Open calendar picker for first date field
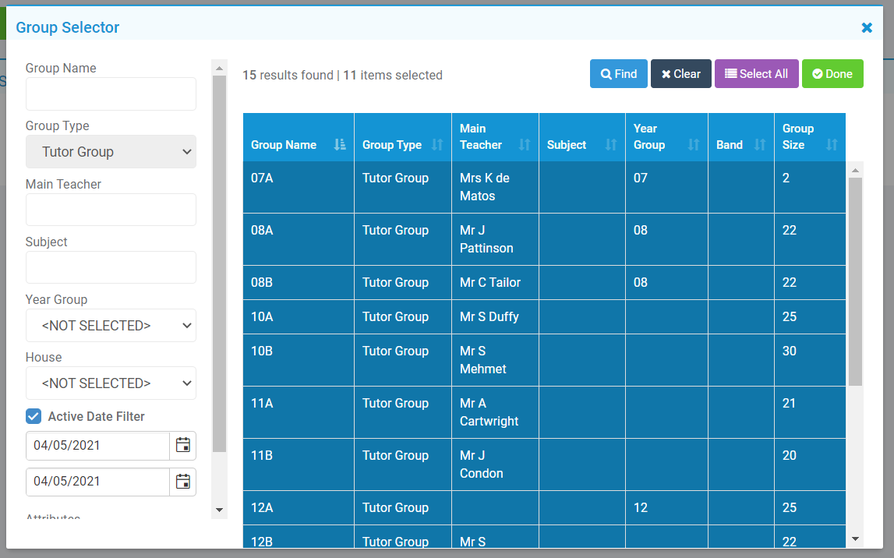 click(x=183, y=446)
